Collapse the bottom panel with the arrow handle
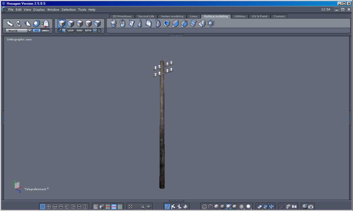Viewport: 353px width, 211px height. tap(176, 201)
